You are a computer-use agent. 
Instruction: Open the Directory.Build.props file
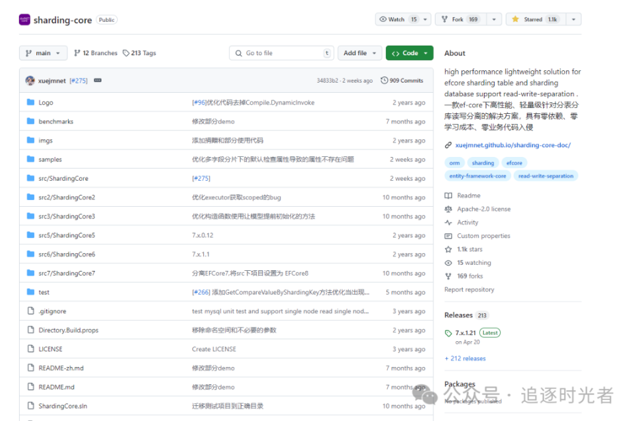click(68, 330)
